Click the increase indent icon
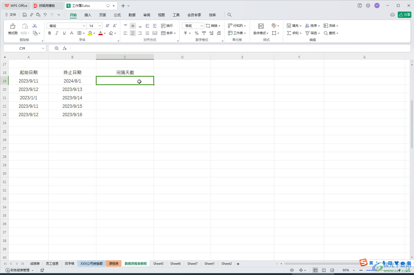The width and height of the screenshot is (414, 275). [155, 26]
